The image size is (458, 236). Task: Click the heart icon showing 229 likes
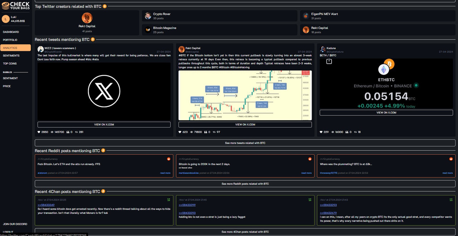coord(321,132)
